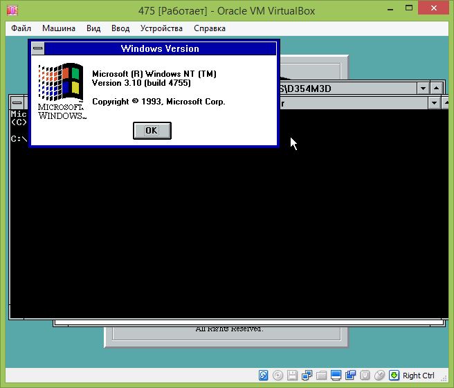Click the hard disk activity icon

[x=264, y=376]
